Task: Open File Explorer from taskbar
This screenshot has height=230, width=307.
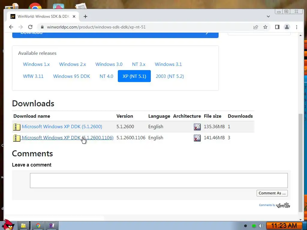Action: click(x=23, y=226)
